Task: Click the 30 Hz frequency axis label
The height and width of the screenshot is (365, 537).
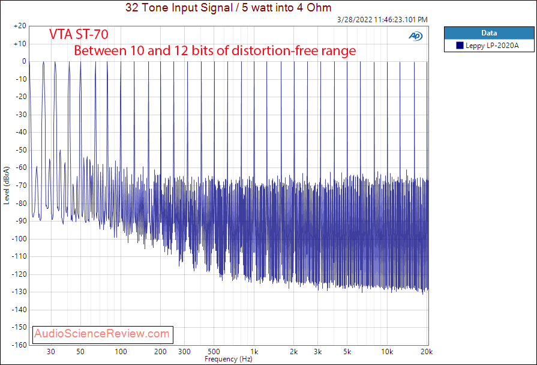Action: (x=51, y=352)
